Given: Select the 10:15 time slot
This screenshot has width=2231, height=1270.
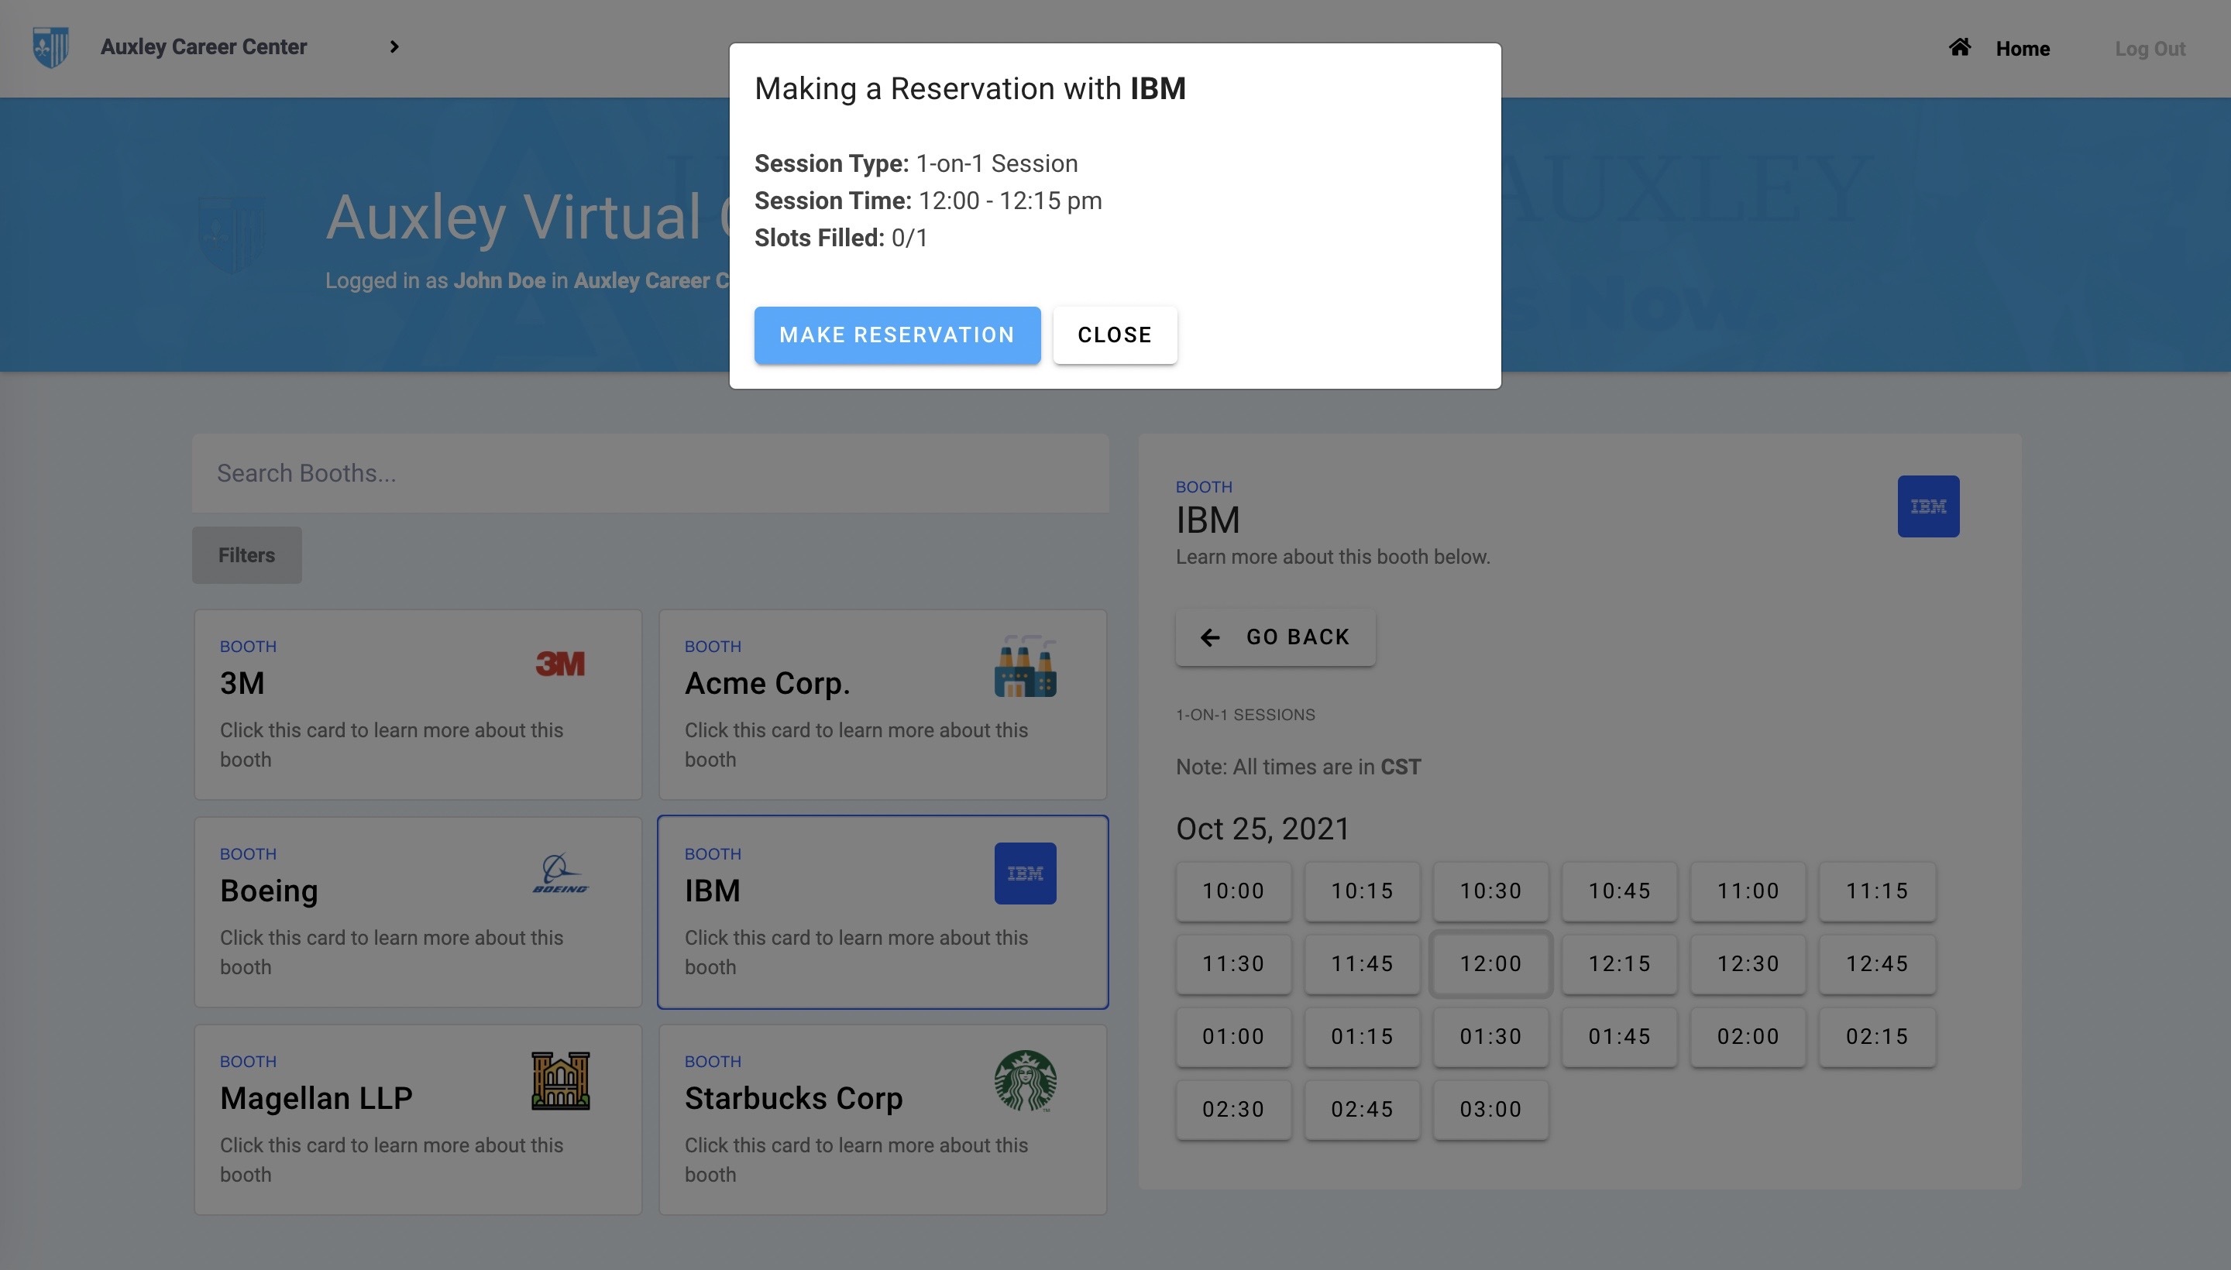Looking at the screenshot, I should coord(1362,891).
